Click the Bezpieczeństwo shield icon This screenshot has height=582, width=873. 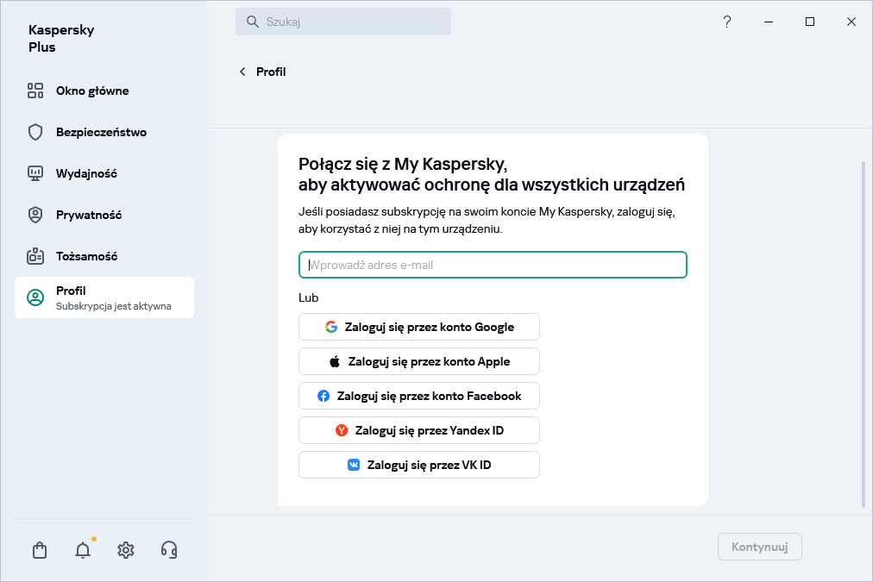click(35, 132)
